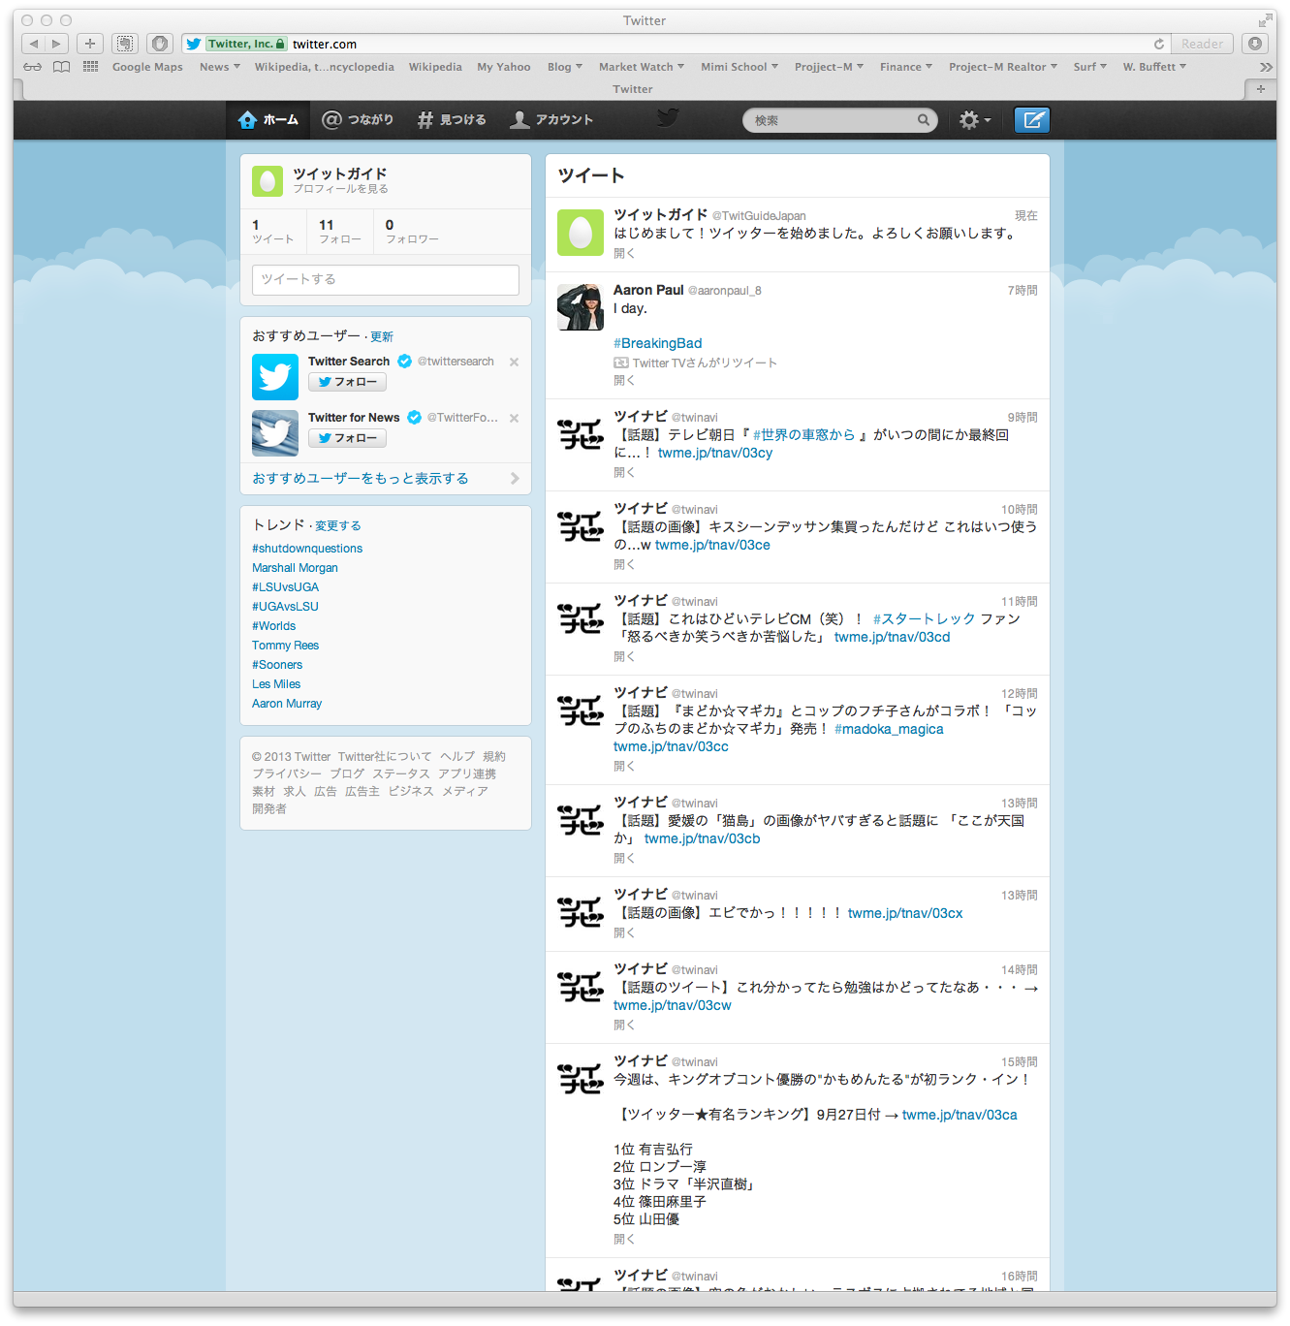
Task: Select the 見つける tab
Action: (x=452, y=120)
